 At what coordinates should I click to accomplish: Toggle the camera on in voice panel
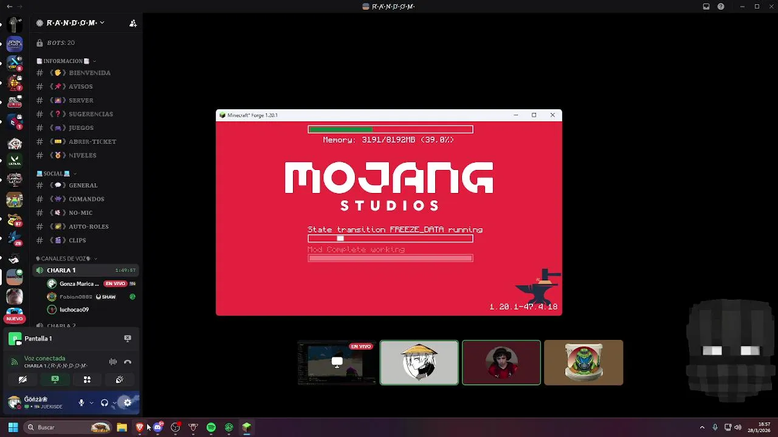[22, 379]
